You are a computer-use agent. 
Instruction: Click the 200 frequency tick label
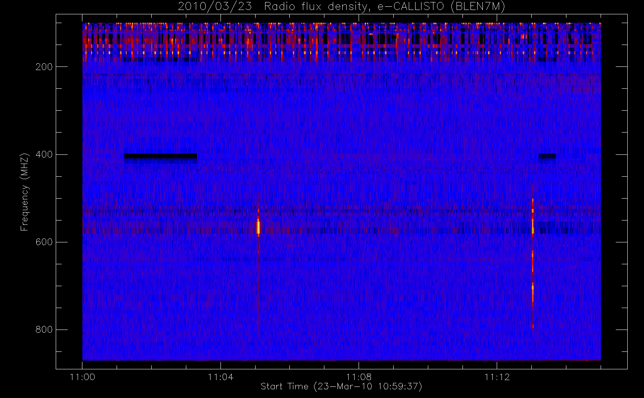tap(44, 67)
